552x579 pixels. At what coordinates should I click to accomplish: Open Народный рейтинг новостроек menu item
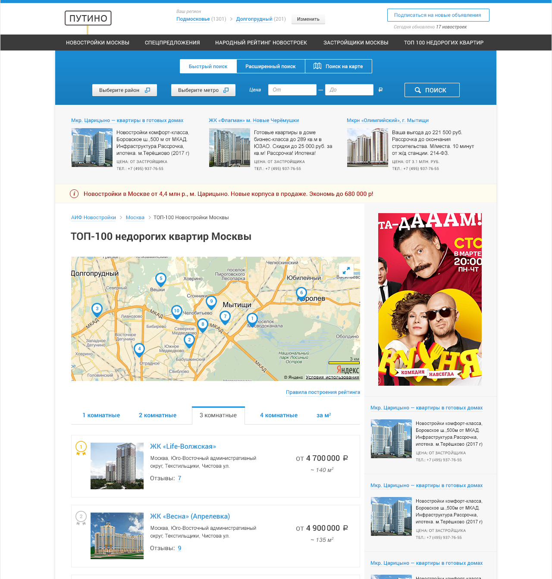pyautogui.click(x=261, y=43)
